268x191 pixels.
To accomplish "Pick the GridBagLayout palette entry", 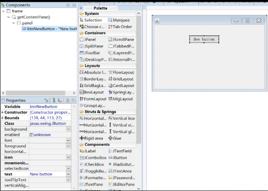I will 93,86.
